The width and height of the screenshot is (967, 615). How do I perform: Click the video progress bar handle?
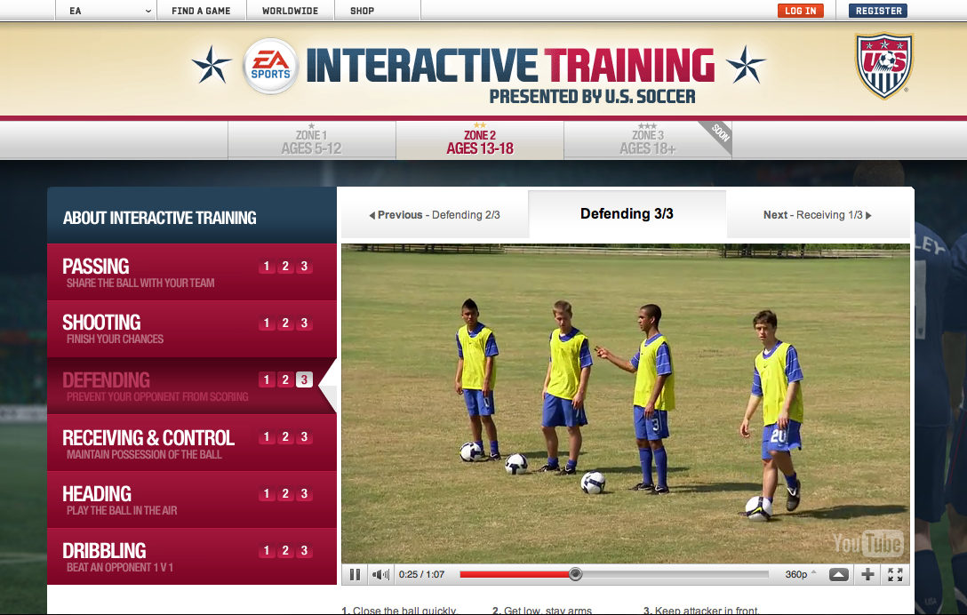coord(575,574)
